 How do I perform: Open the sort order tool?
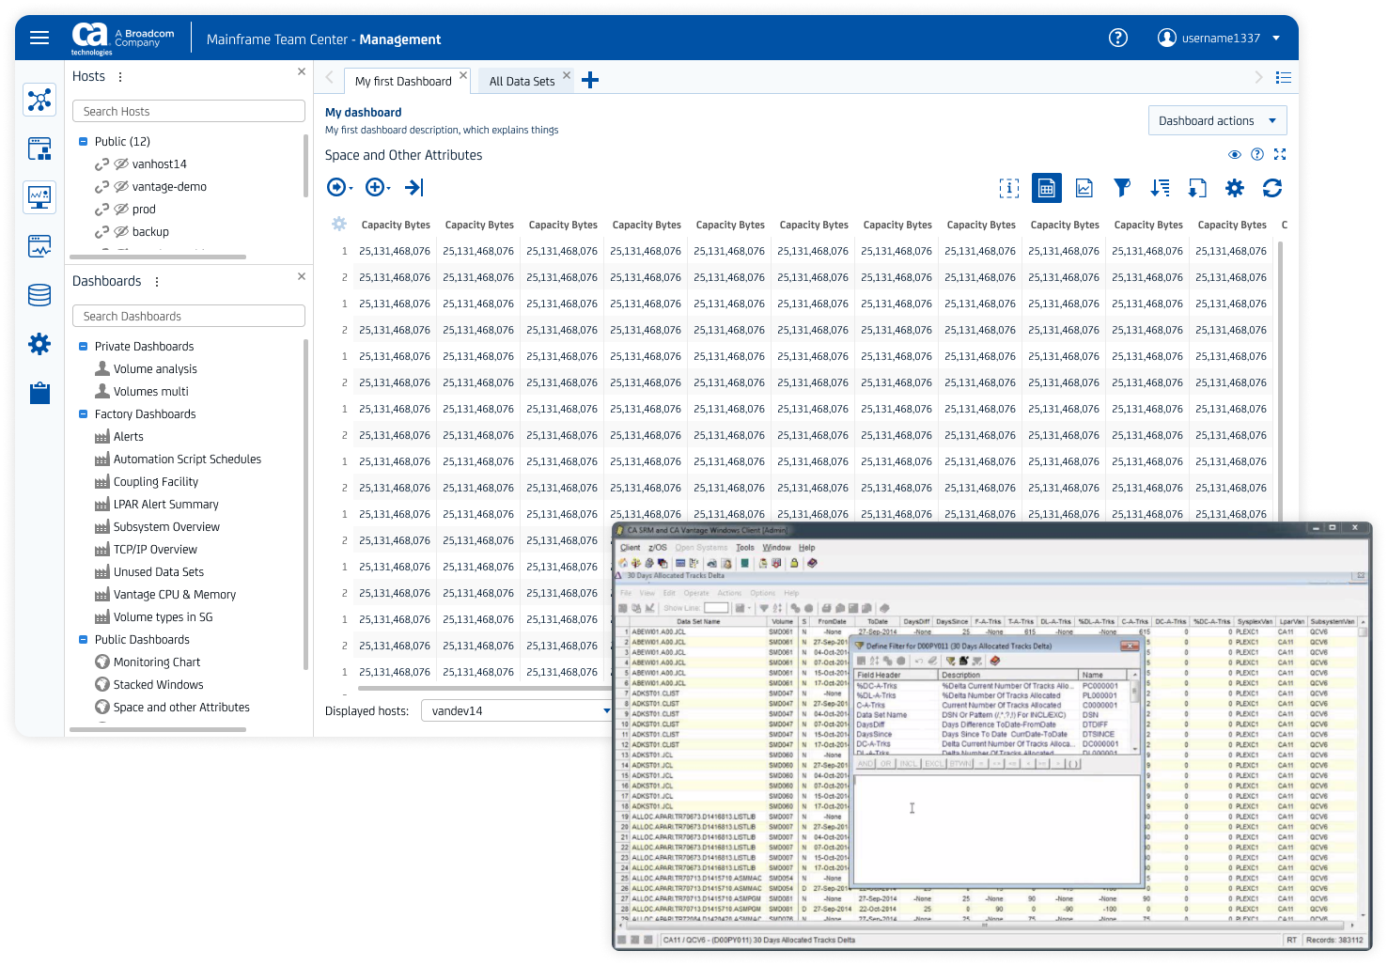click(1160, 188)
